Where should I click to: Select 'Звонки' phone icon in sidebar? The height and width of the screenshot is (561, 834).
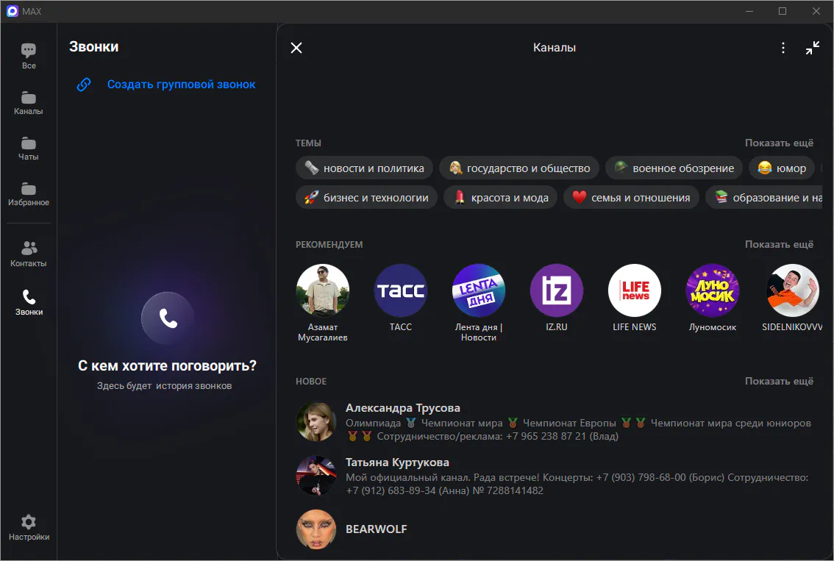click(x=29, y=302)
